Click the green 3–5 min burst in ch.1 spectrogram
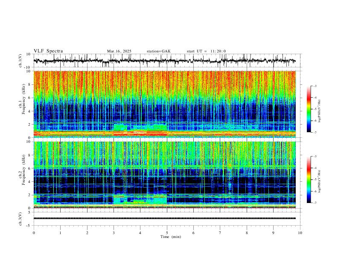The image size is (338, 261). tap(140, 127)
